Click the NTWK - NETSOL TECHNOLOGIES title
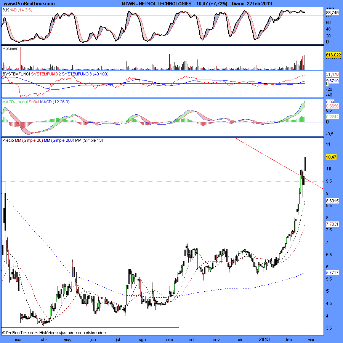 tap(156, 4)
